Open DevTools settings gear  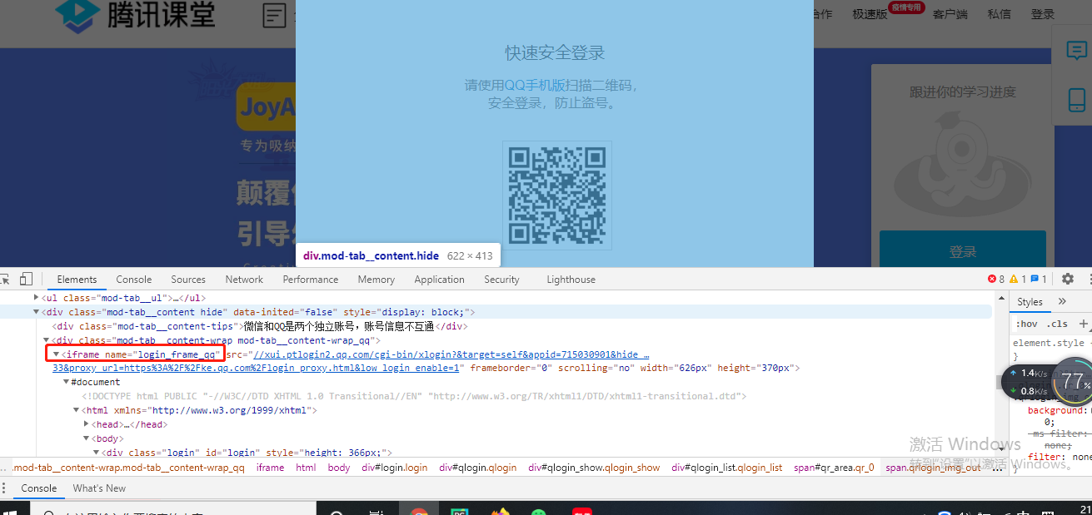tap(1068, 279)
